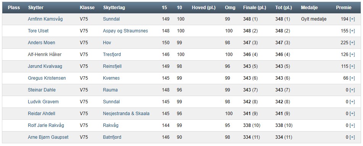
Task: Open the Nesjestranda & Skaala club
Action: point(126,114)
